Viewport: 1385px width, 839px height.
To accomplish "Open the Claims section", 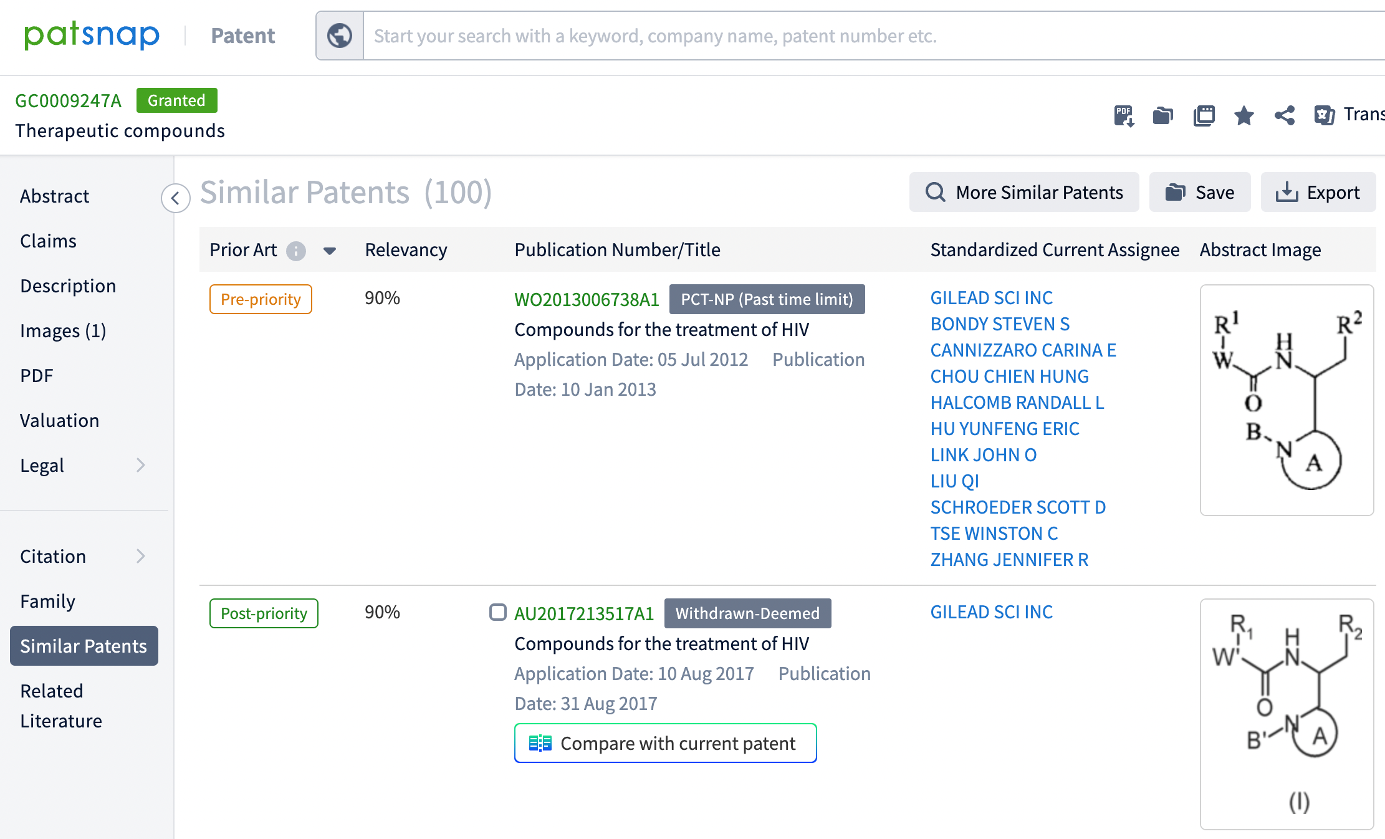I will coord(48,241).
